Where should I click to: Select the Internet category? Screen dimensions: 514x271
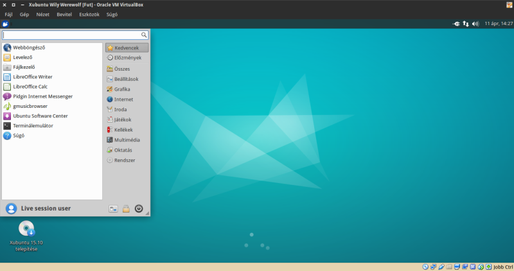pos(127,100)
